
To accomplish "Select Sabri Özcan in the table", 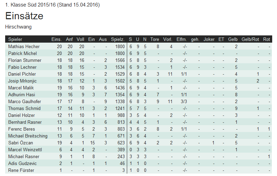I will point(21,143).
